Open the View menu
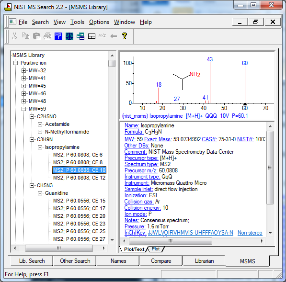 pyautogui.click(x=59, y=22)
